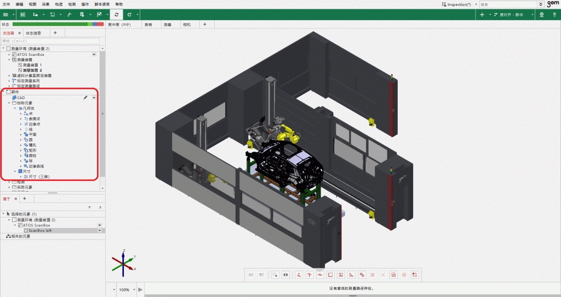Click the lightbulb icon at top right
The height and width of the screenshot is (297, 561).
(553, 14)
